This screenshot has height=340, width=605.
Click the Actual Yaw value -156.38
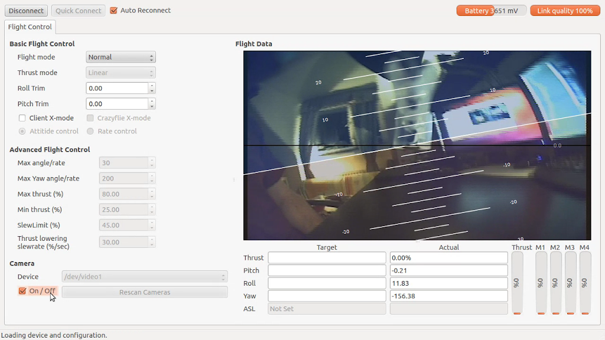(x=449, y=296)
